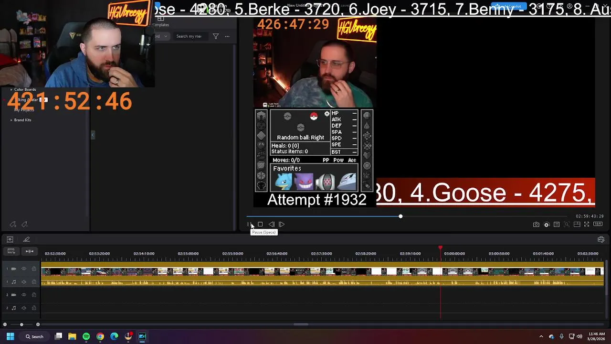Step to next frame

282,224
